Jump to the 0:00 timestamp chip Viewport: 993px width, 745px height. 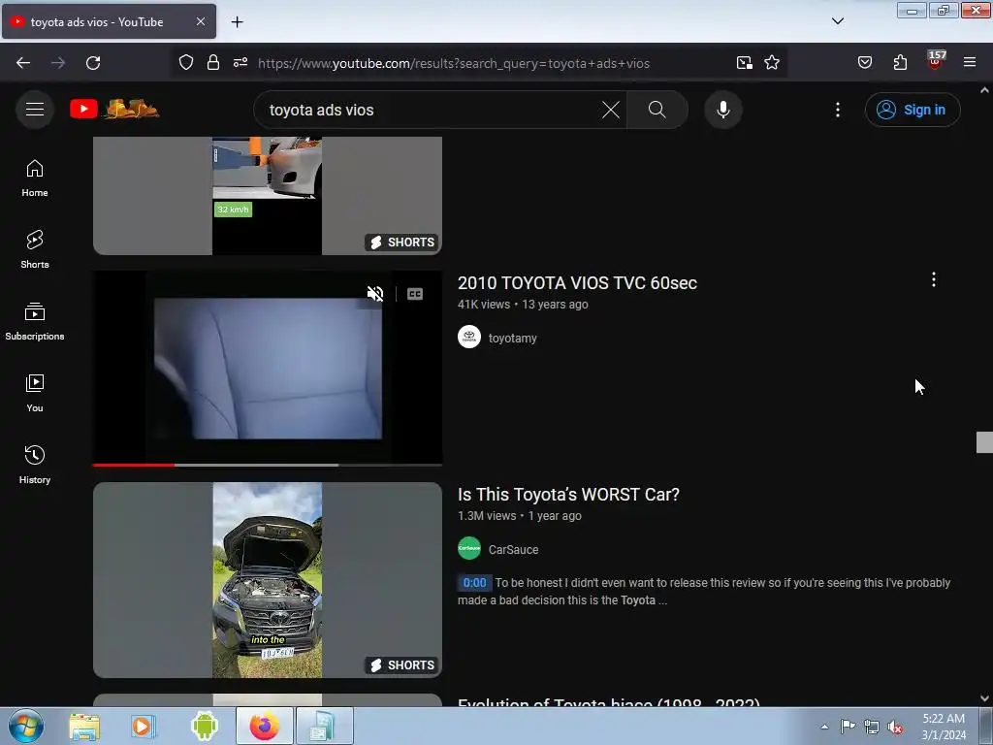474,583
